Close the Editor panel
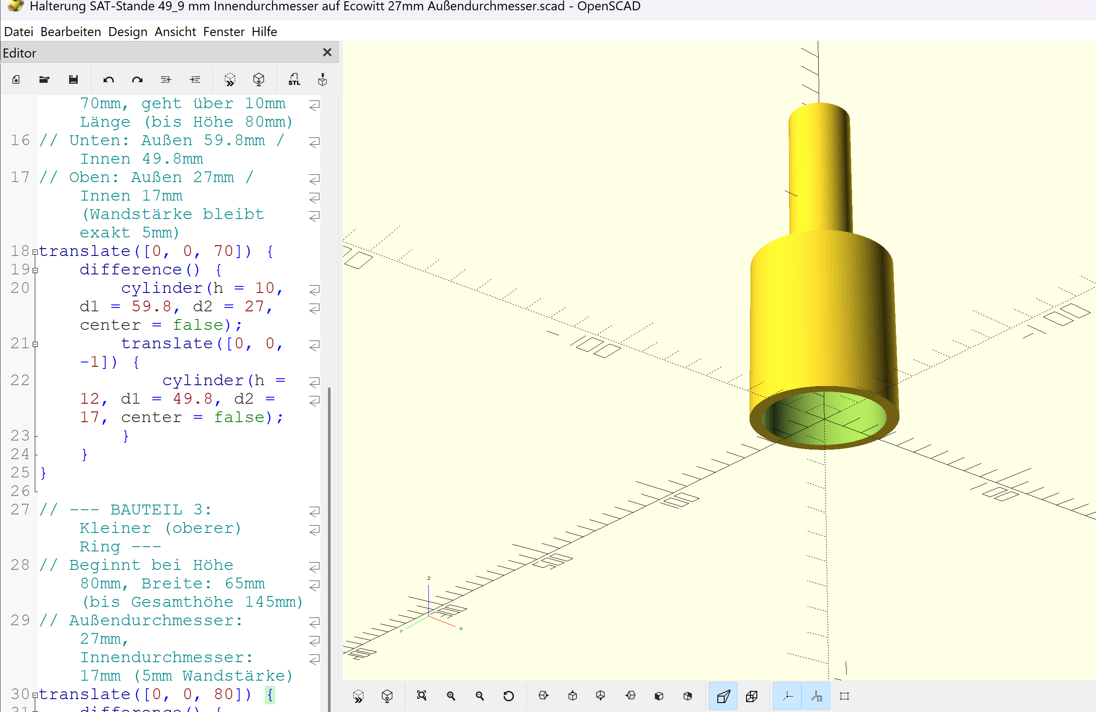This screenshot has height=712, width=1096. 327,52
